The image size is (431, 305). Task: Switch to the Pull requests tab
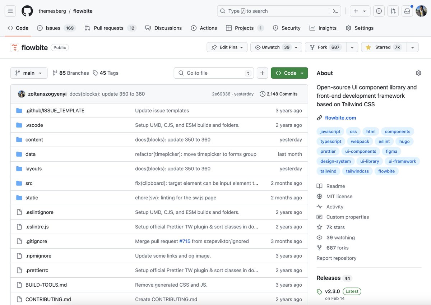click(x=110, y=28)
